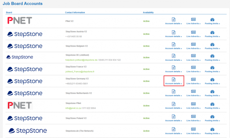Open Account details icon for Stepstone DE (Jobfeed)

pos(173,56)
